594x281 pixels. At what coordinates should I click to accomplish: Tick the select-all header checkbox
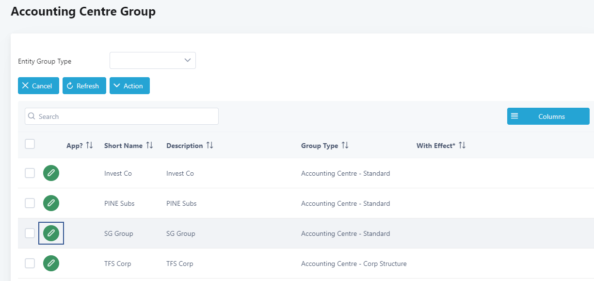click(30, 144)
